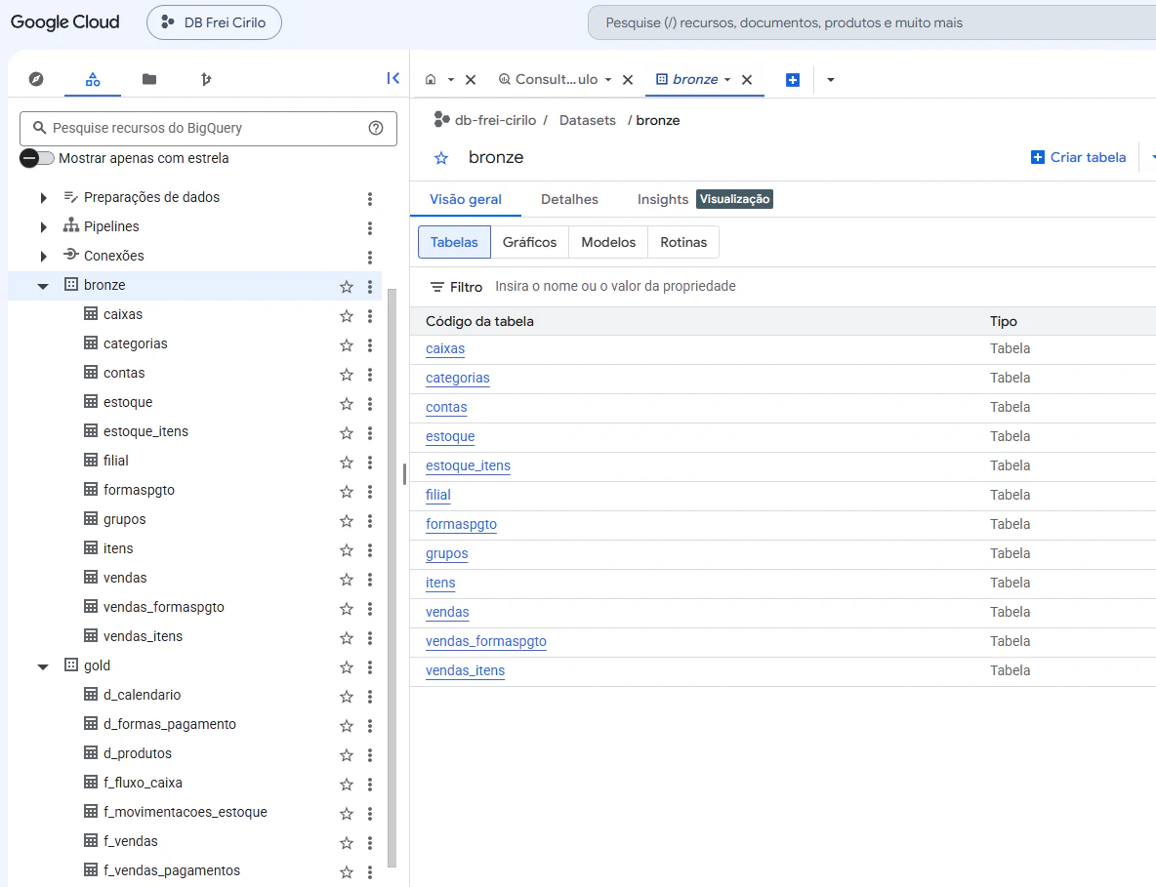The width and height of the screenshot is (1156, 887).
Task: Click the DB Frei Cirilo project selector
Action: 214,22
